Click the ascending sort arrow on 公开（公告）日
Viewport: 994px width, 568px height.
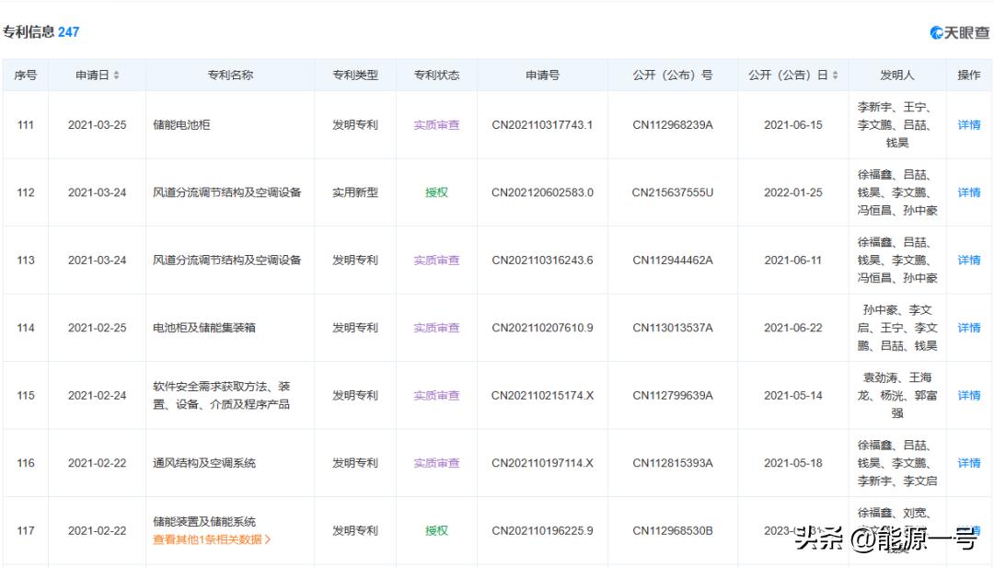click(x=834, y=72)
